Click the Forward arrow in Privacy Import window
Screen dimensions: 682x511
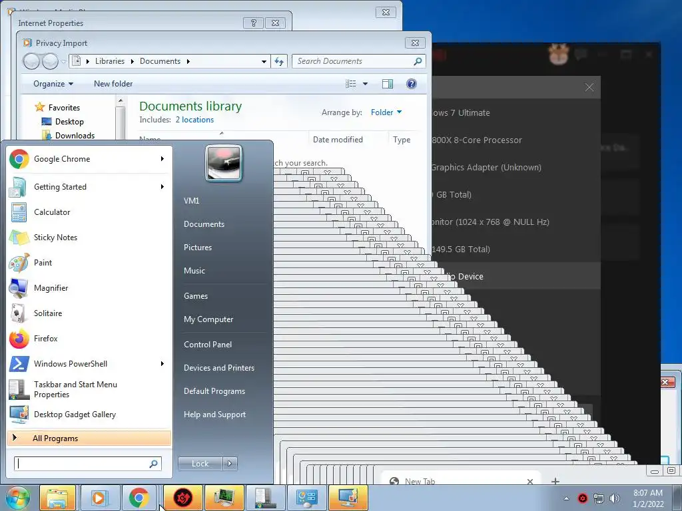tap(50, 61)
